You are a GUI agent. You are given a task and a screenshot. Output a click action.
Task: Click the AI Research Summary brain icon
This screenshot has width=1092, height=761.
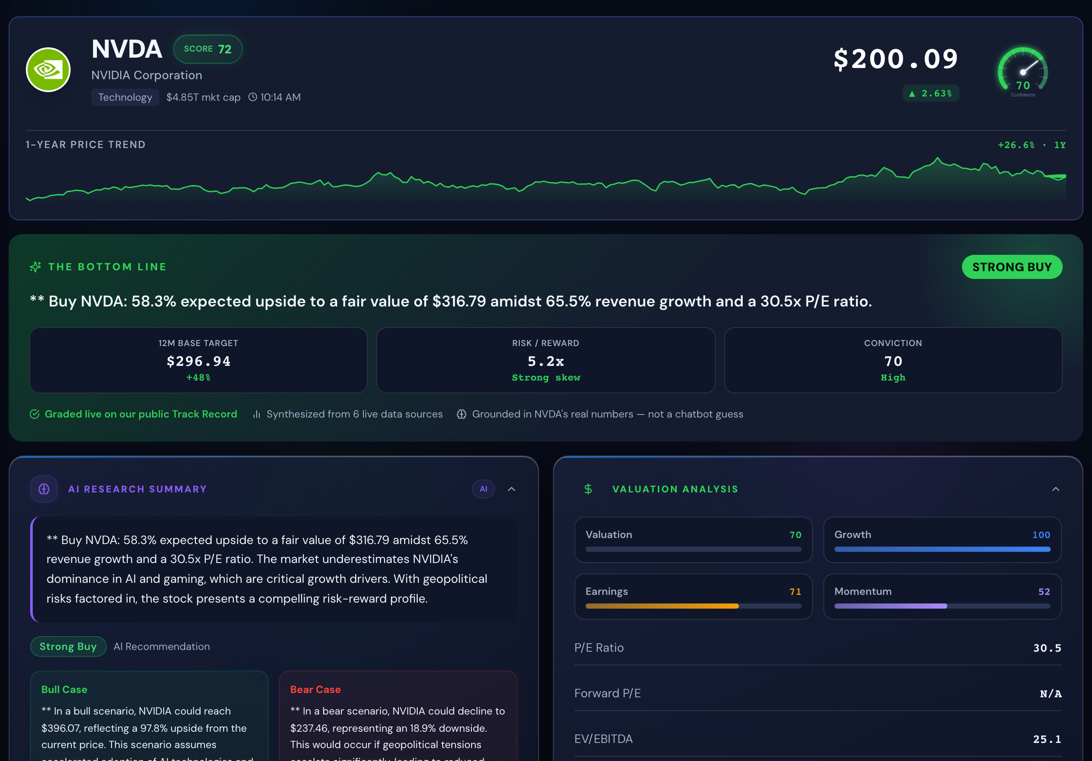[44, 489]
